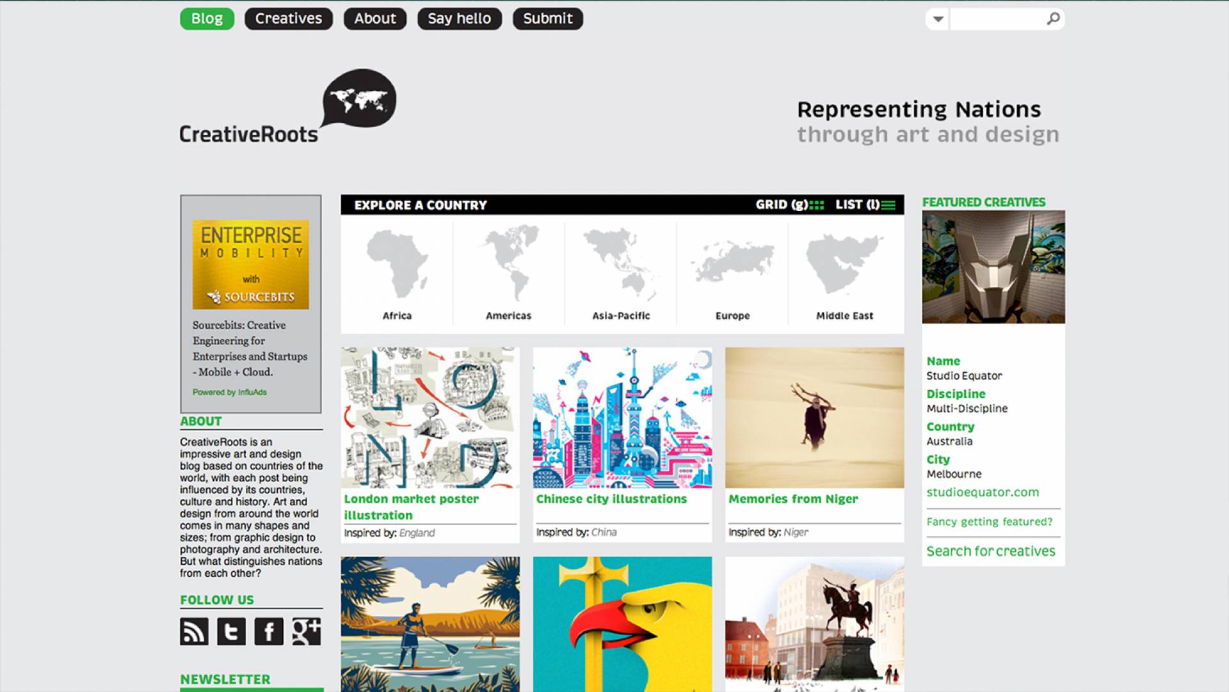Open the RSS feed icon
This screenshot has height=692, width=1229.
[x=194, y=631]
